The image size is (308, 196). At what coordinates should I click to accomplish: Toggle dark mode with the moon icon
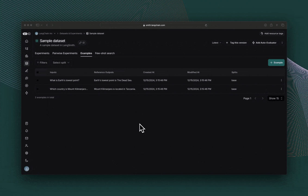coord(26,160)
